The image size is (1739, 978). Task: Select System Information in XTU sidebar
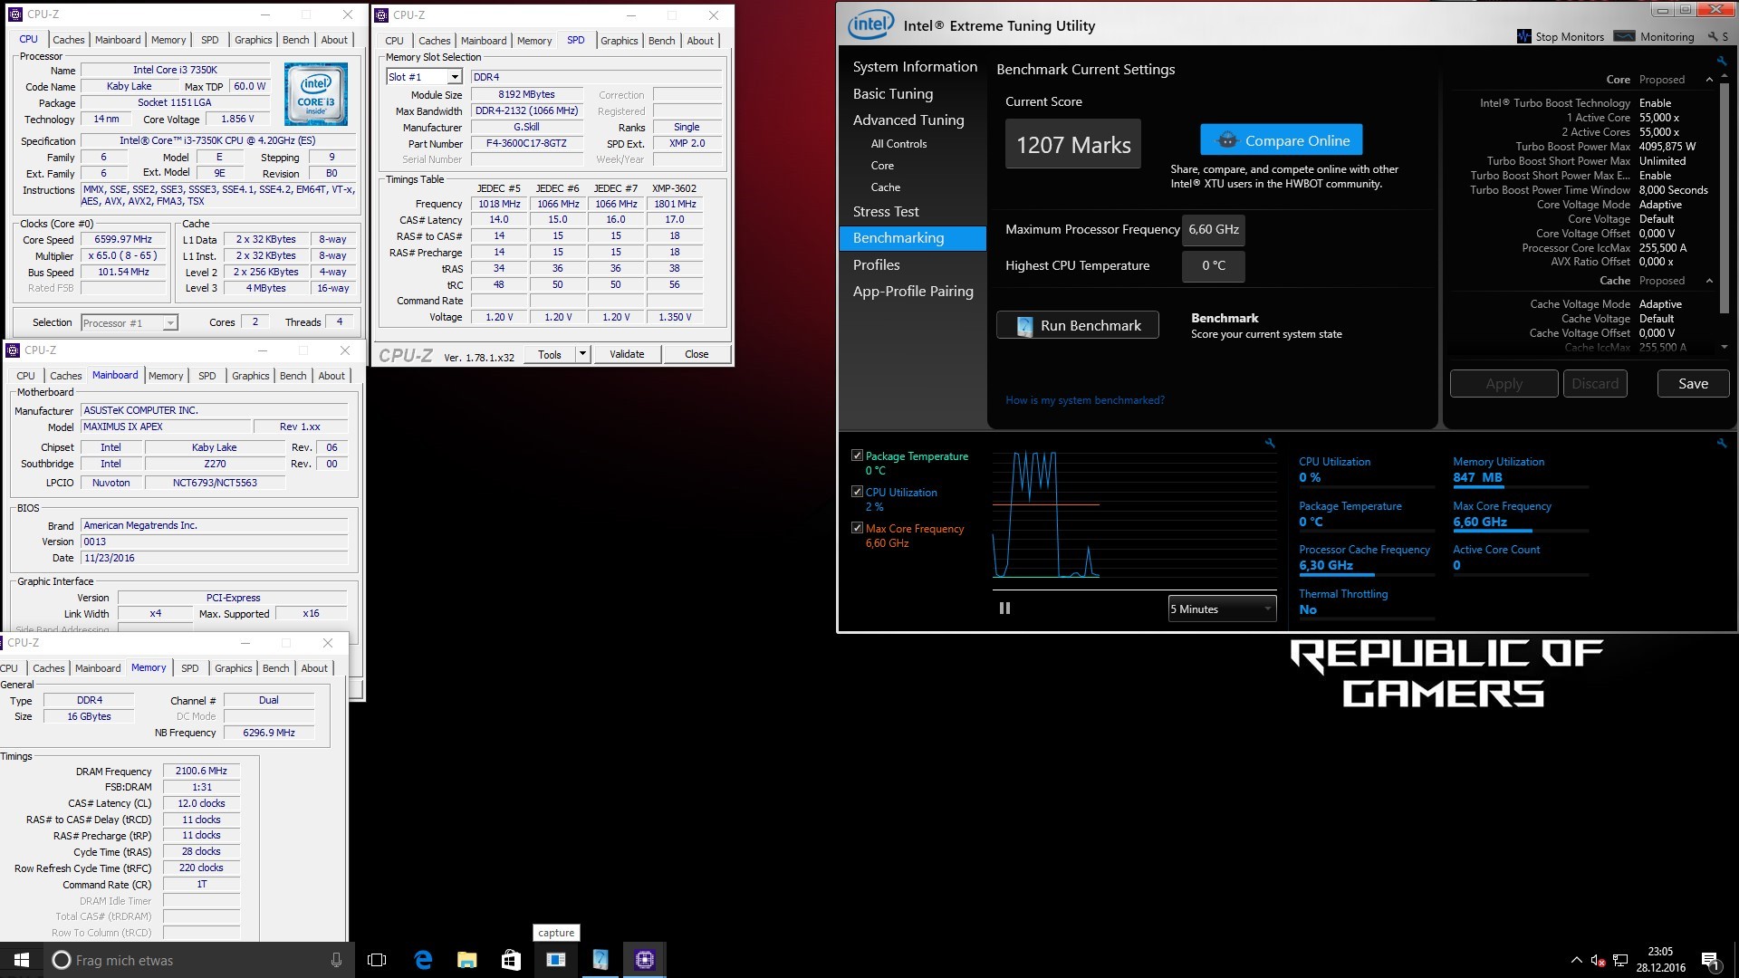[x=915, y=67]
